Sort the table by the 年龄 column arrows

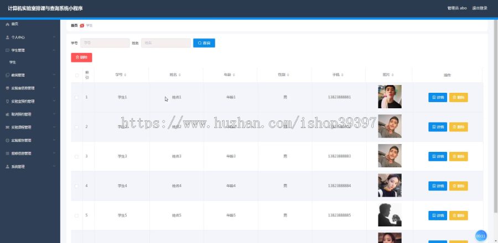(x=234, y=75)
